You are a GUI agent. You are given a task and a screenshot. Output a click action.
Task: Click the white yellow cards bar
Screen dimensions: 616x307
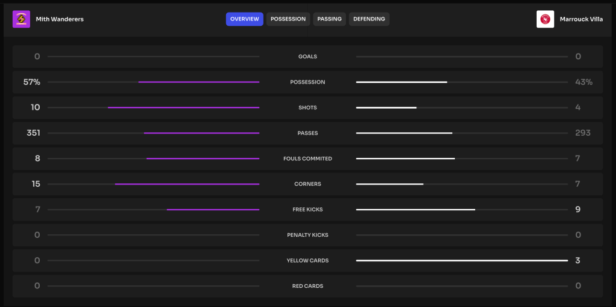pyautogui.click(x=461, y=261)
